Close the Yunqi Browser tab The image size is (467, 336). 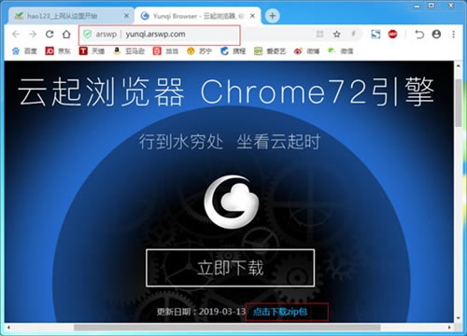(252, 16)
